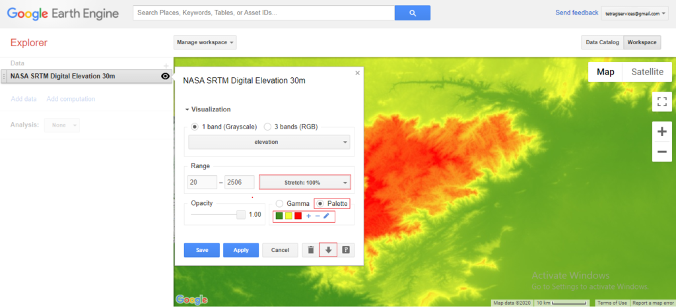
Task: Open the Stretch: 100% dropdown
Action: pyautogui.click(x=305, y=182)
